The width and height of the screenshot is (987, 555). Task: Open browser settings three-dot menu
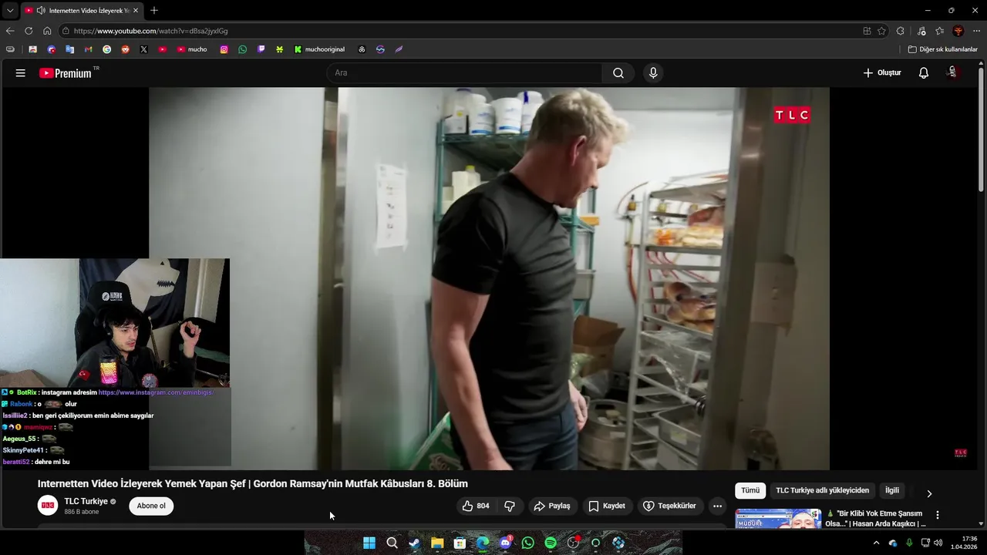click(x=976, y=31)
